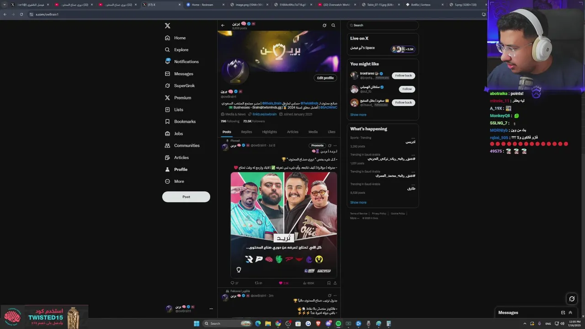The height and width of the screenshot is (329, 585).
Task: Open Bookmarks in the sidebar
Action: tap(181, 122)
